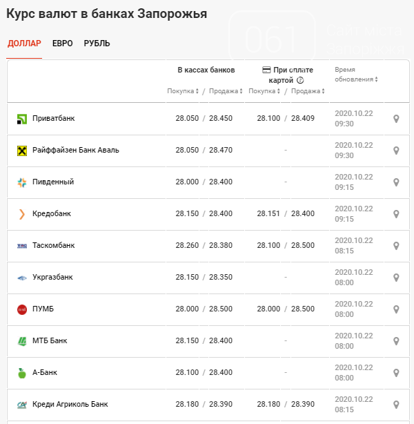This screenshot has height=424, width=414.
Task: Click the help icon next to 'картой'
Action: tap(300, 80)
